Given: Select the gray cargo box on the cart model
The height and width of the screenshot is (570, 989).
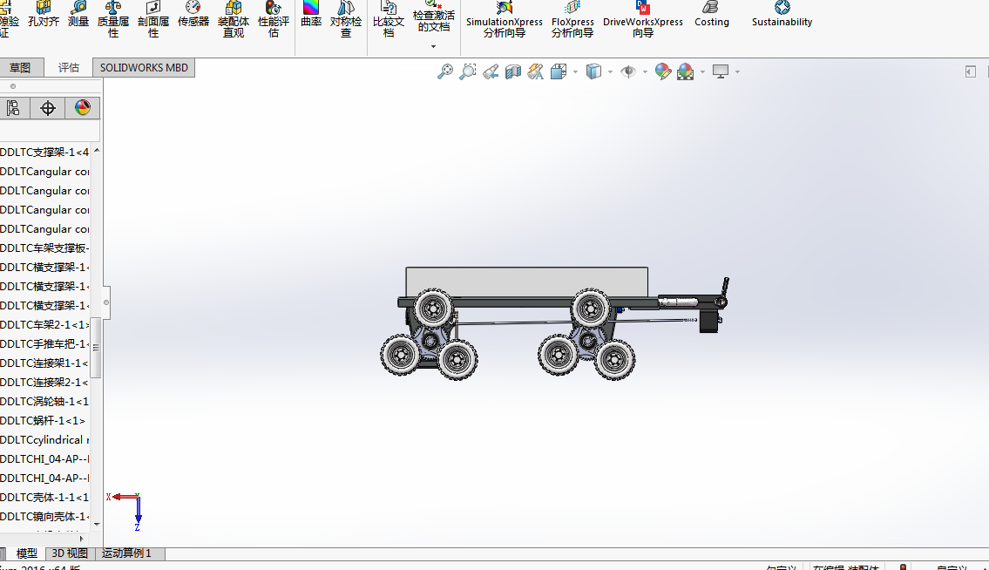Looking at the screenshot, I should (x=526, y=282).
